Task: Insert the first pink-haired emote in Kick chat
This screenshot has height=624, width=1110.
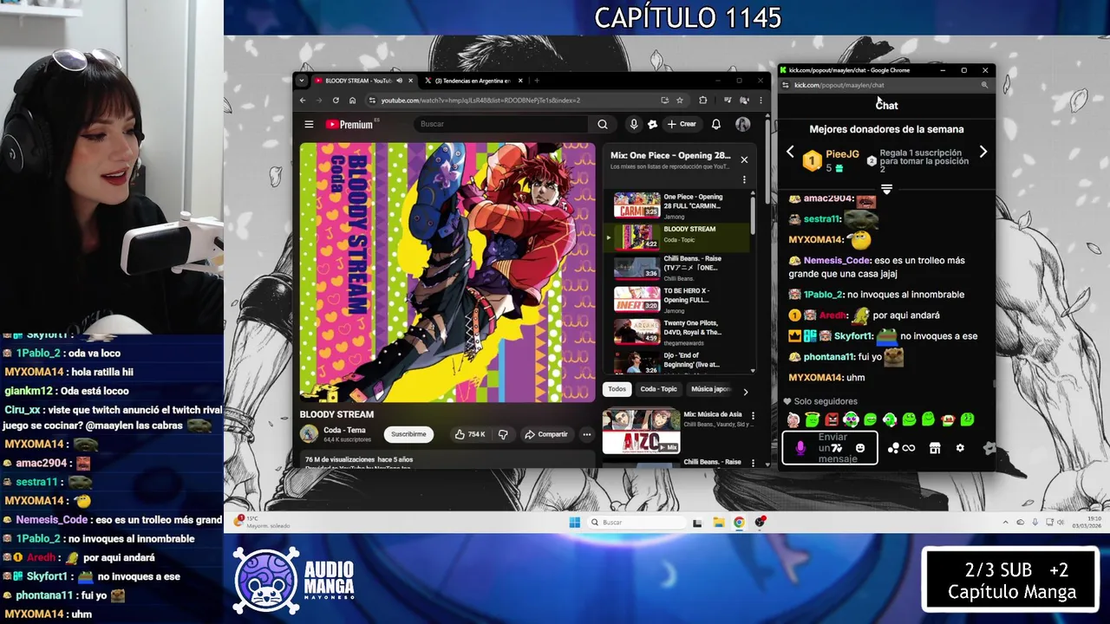Action: click(793, 419)
